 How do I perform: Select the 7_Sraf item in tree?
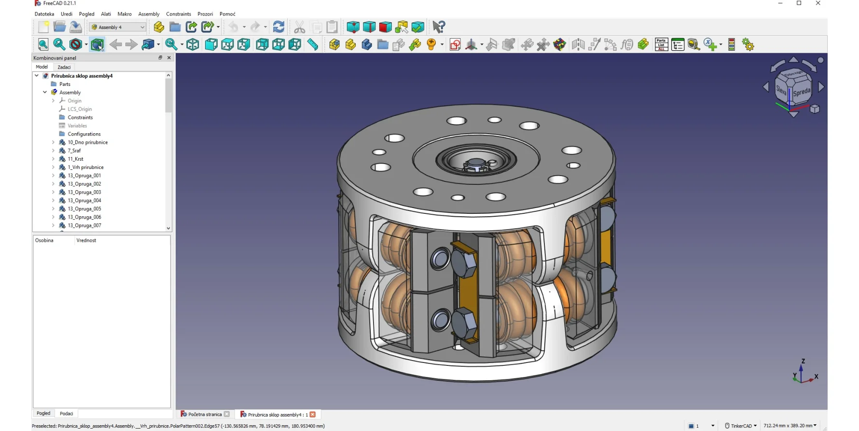click(x=74, y=151)
